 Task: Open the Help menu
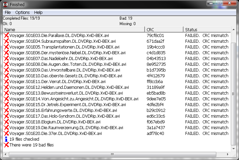click(38, 12)
